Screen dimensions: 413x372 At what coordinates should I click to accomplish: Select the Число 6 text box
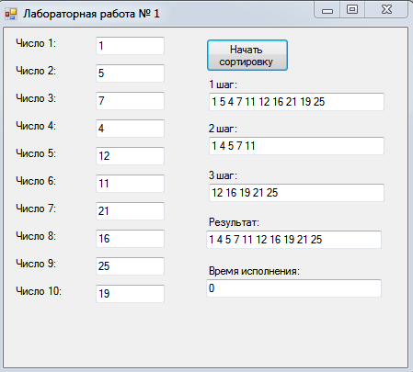(130, 184)
